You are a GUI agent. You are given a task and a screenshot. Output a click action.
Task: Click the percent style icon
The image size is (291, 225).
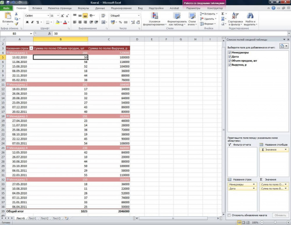[120, 22]
